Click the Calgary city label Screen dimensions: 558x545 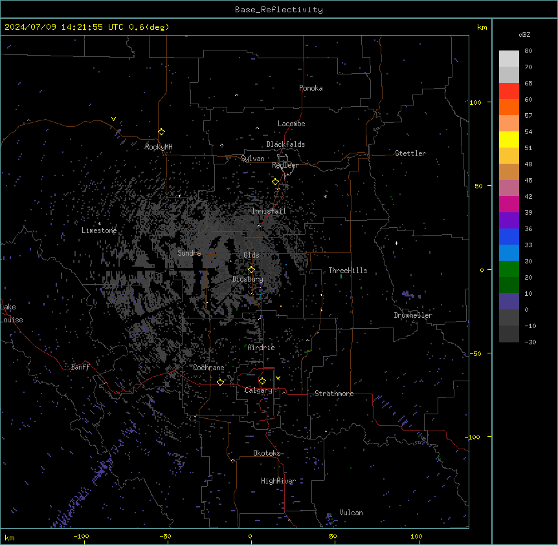pyautogui.click(x=258, y=390)
